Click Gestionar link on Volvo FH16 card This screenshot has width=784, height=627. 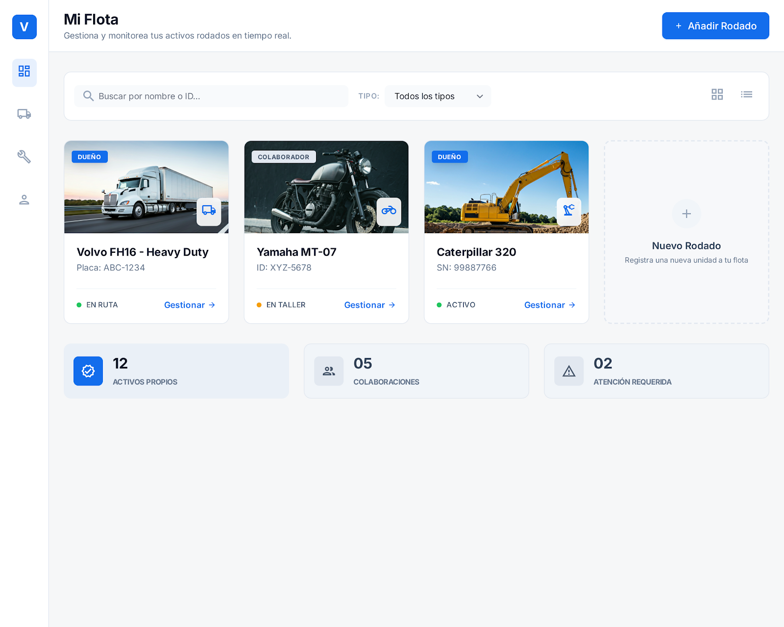(x=189, y=305)
